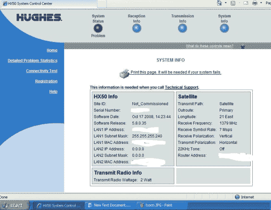Click the browser Home toolbar icon

coord(220,3)
